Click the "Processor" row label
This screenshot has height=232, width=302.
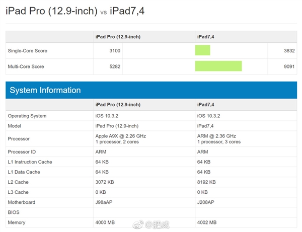click(19, 139)
